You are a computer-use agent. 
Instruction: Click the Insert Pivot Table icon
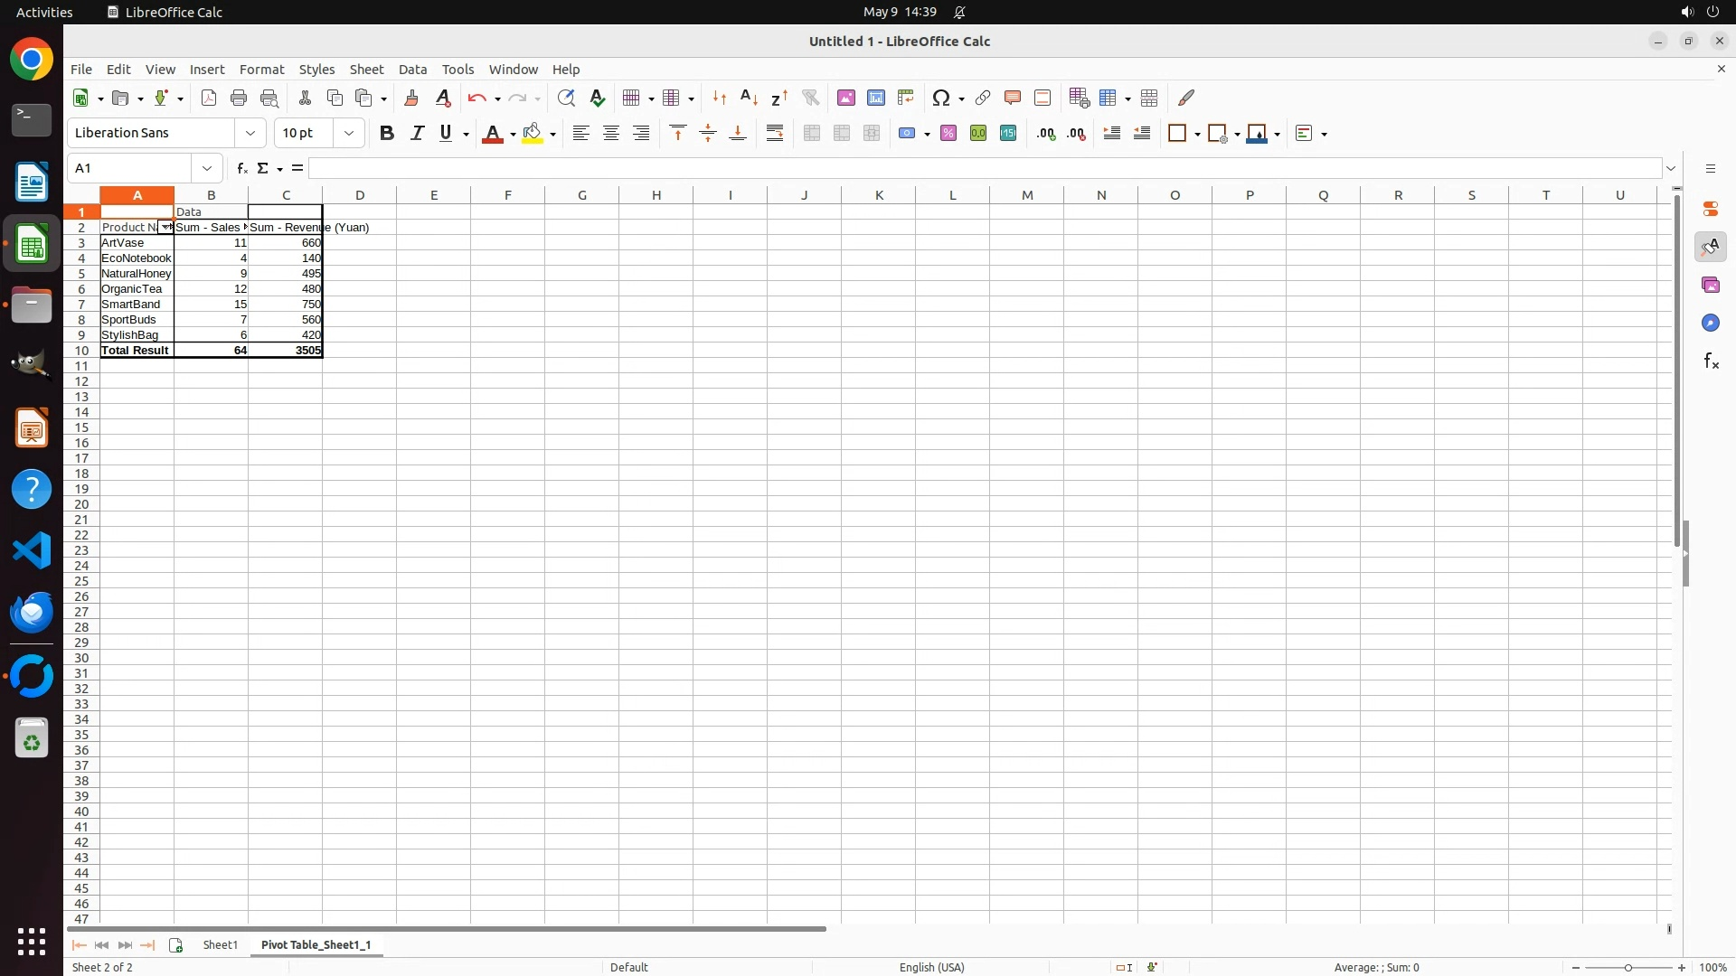click(x=905, y=98)
